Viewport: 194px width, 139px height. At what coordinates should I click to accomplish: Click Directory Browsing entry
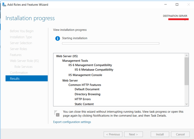87,94
